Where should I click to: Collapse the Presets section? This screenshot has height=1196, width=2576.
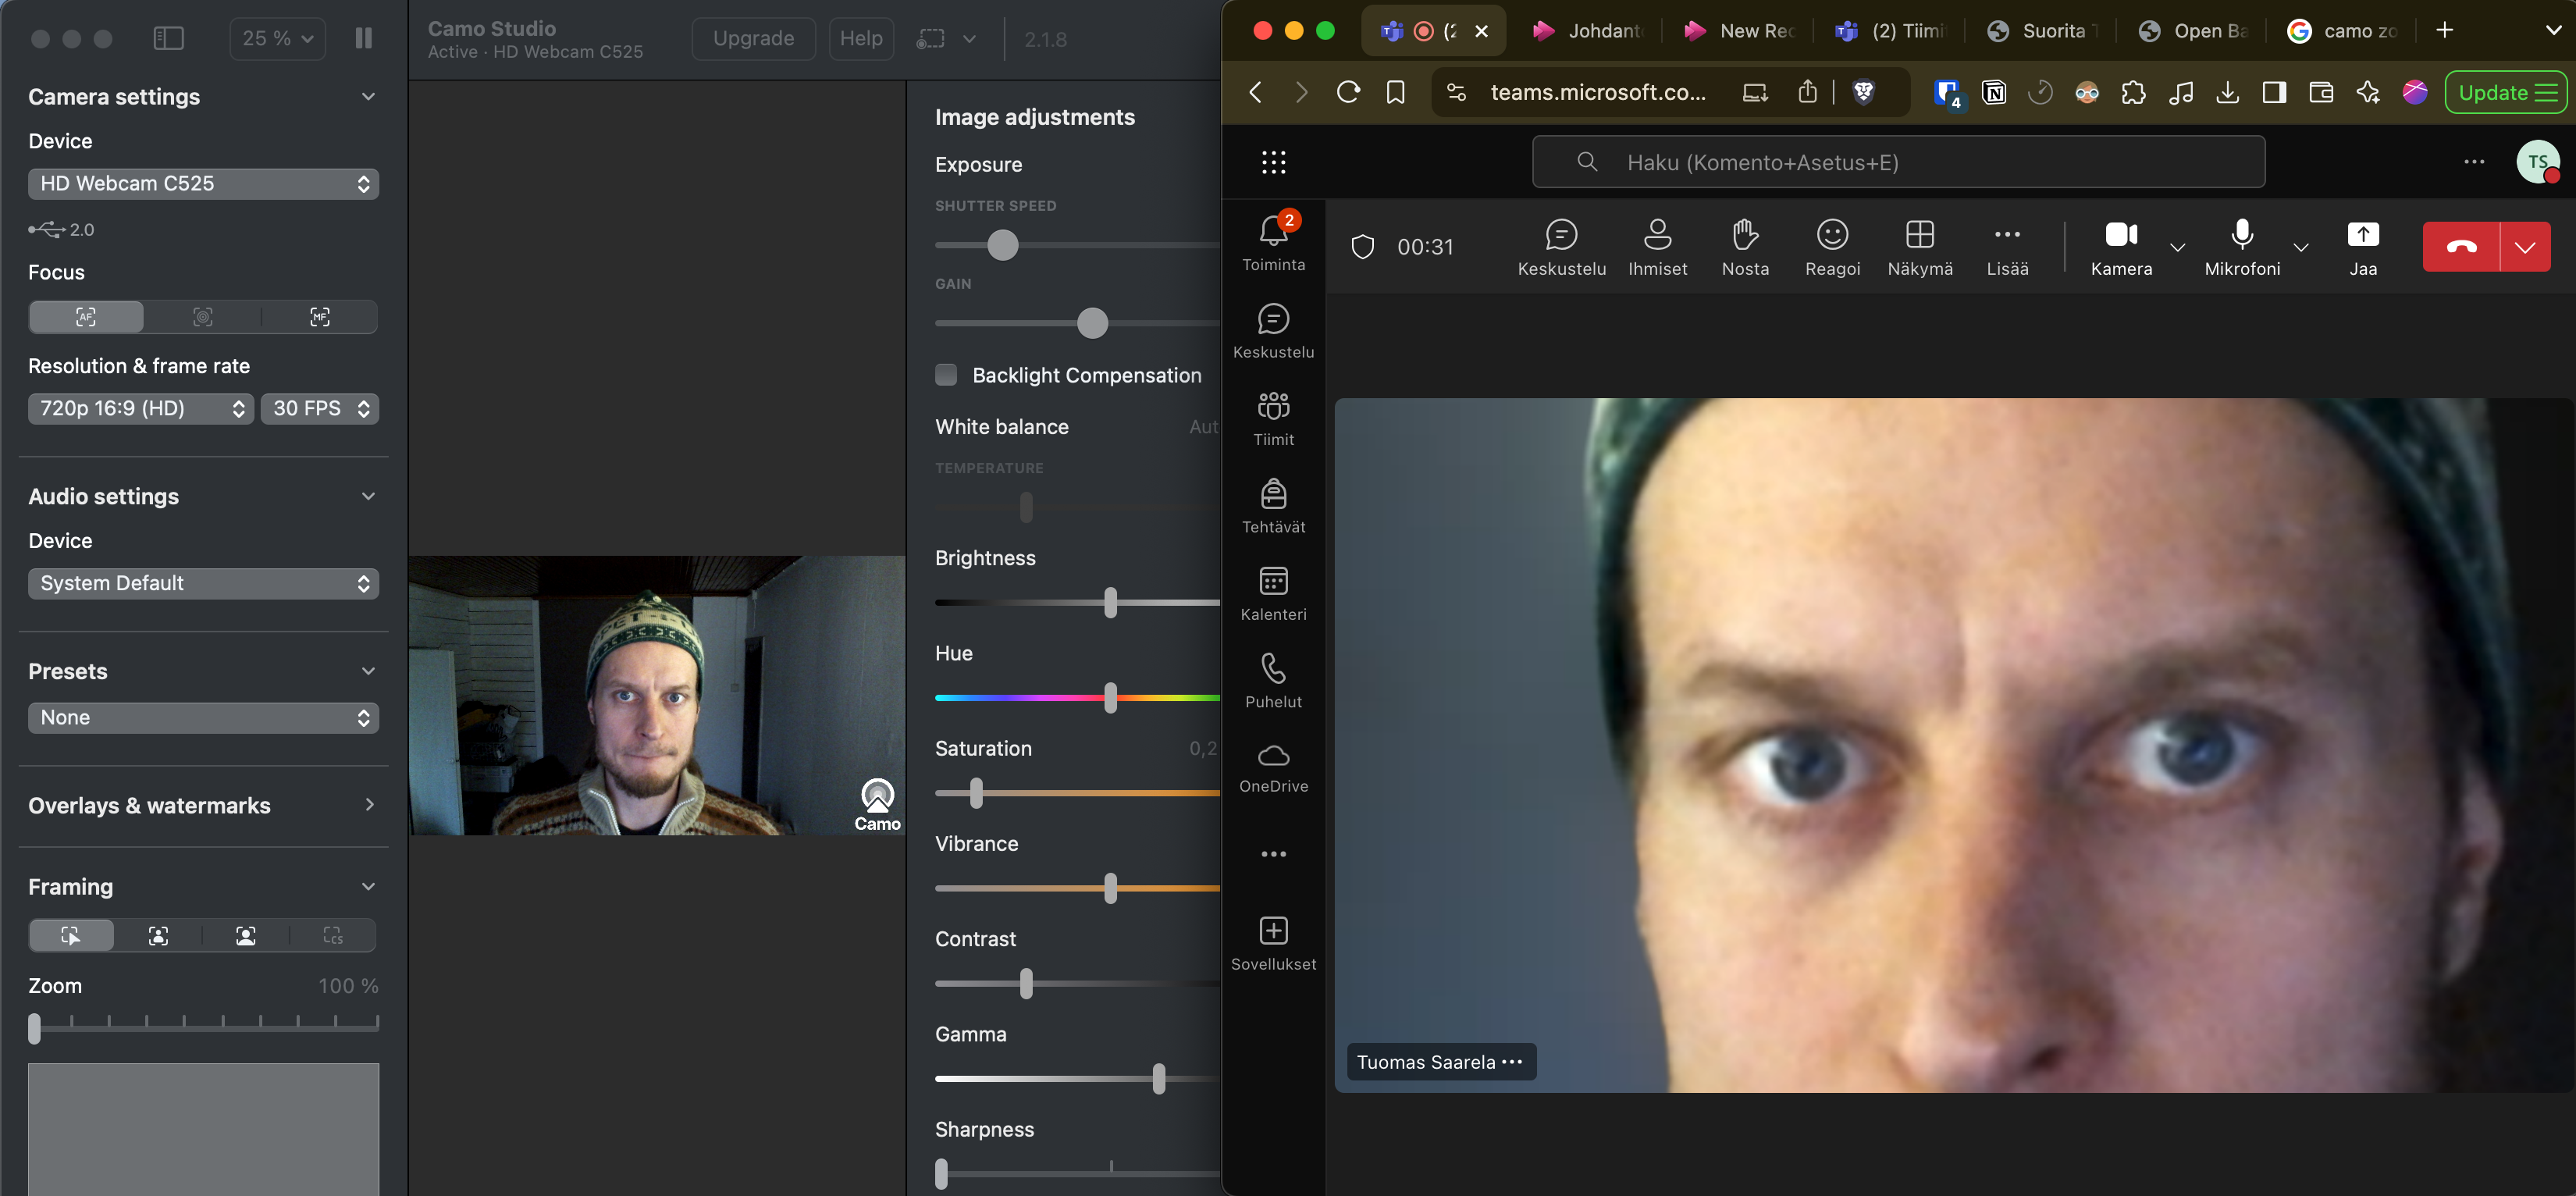[x=368, y=671]
